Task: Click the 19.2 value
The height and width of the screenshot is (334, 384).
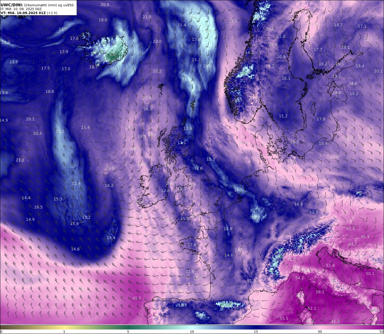Action: [354, 93]
